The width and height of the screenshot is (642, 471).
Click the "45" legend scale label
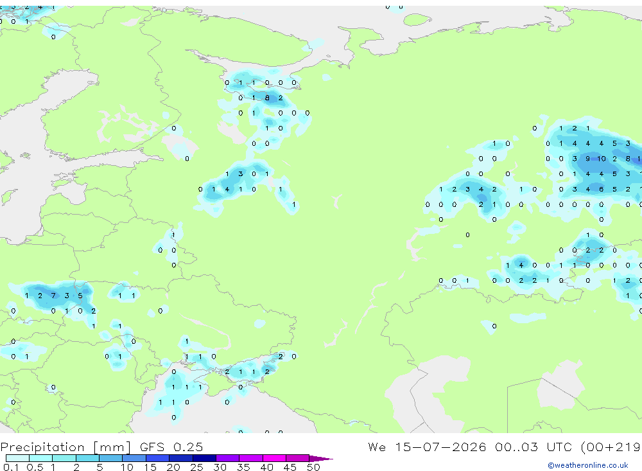click(x=290, y=467)
